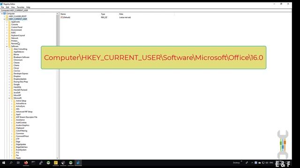Click the (Default) string value icon
Screen dimensions: 300x168
pos(62,17)
